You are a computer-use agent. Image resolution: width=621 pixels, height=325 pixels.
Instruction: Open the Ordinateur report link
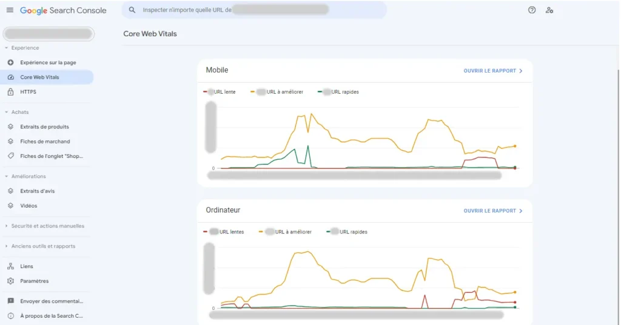pos(493,211)
